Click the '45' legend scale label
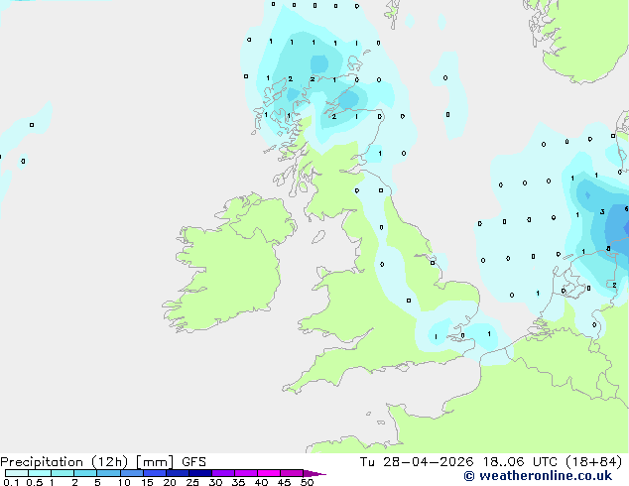This screenshot has width=629, height=486. 284,482
